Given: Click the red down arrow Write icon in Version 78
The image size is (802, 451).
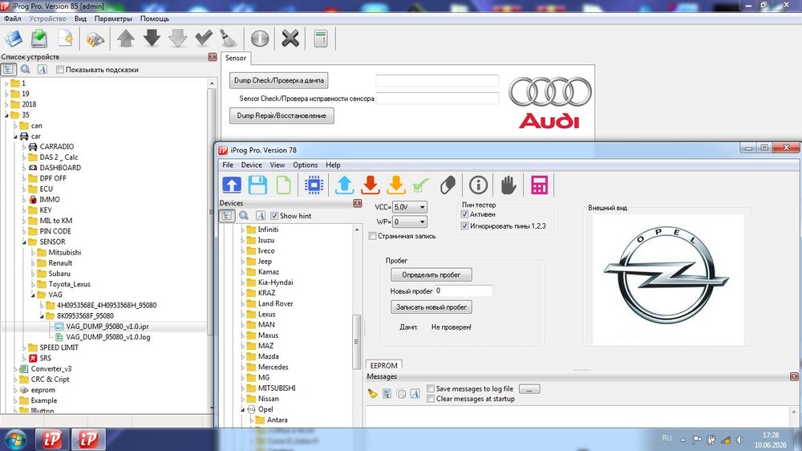Looking at the screenshot, I should pyautogui.click(x=371, y=185).
